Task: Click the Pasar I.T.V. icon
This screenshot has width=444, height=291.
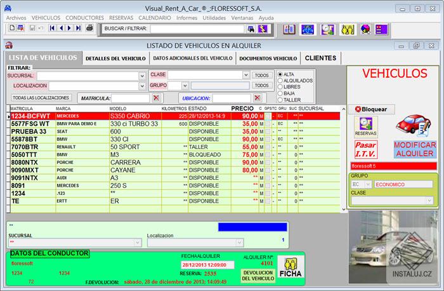Action: coord(365,149)
